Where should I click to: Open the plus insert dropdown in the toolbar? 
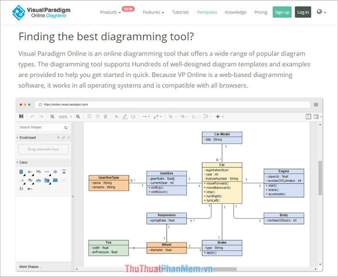click(x=220, y=116)
